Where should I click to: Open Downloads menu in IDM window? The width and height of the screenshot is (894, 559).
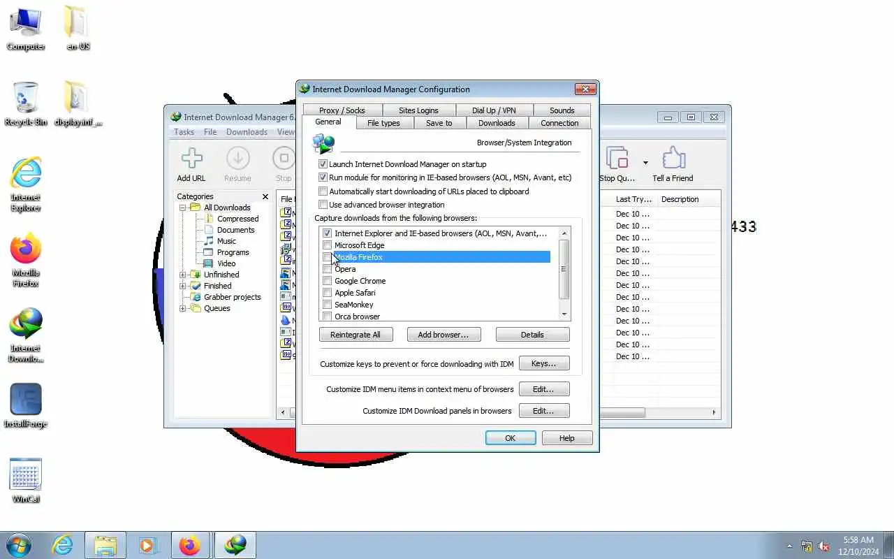(x=247, y=132)
